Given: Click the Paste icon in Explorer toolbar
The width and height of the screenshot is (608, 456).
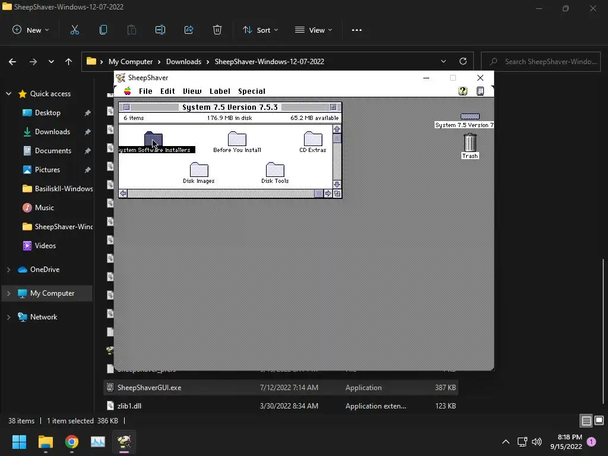Looking at the screenshot, I should tap(131, 30).
